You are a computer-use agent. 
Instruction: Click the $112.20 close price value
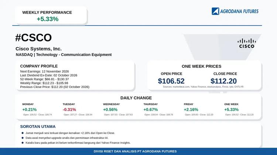223,81
